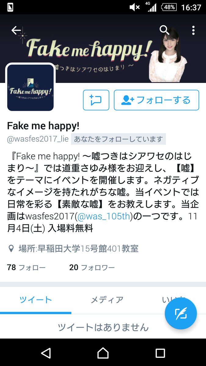Tap the 48% battery indicator
The height and width of the screenshot is (366, 206).
click(168, 7)
